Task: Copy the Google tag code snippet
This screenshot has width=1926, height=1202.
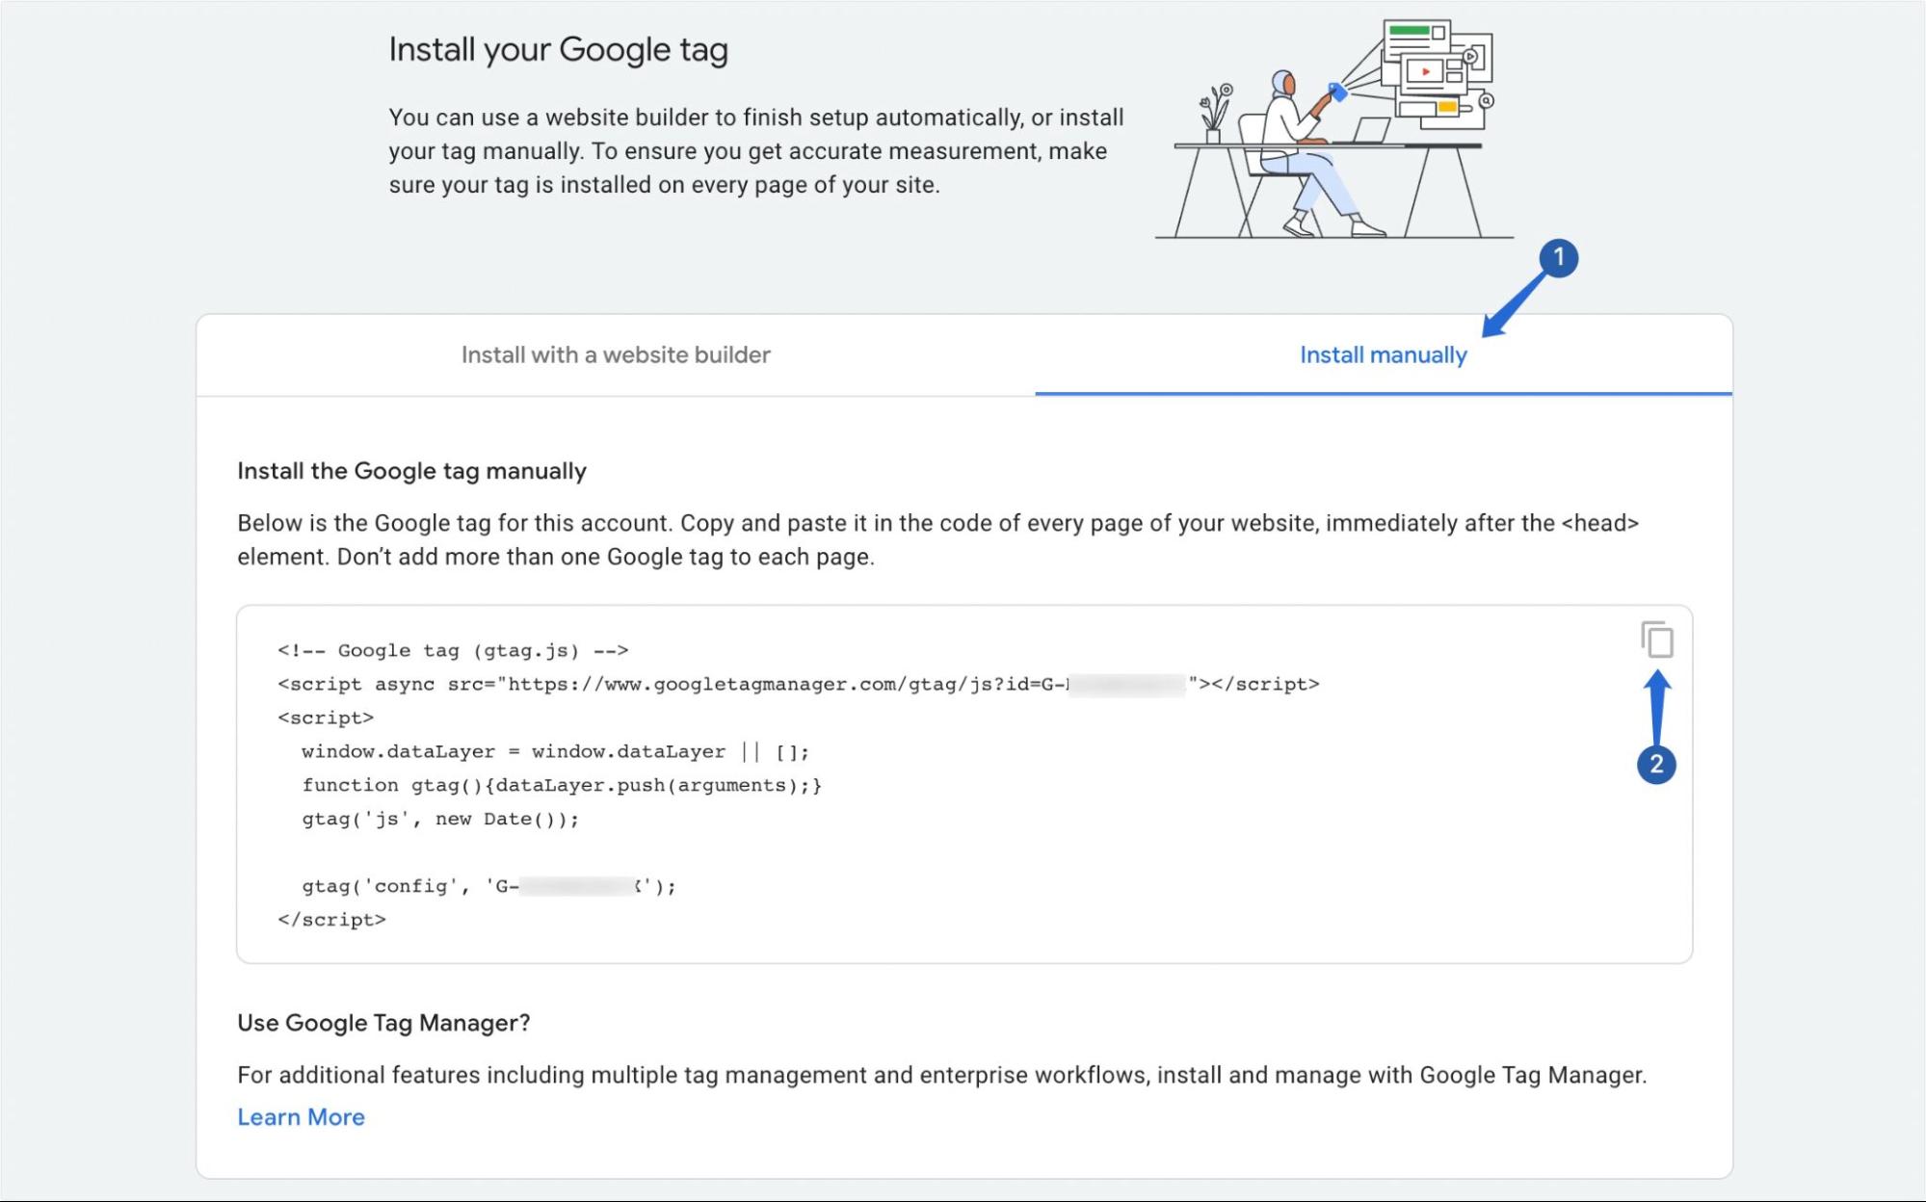Action: click(1657, 640)
